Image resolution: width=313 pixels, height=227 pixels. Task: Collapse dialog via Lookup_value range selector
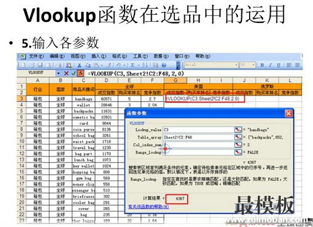[238, 130]
